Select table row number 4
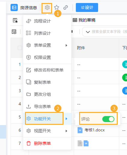The height and width of the screenshot is (155, 127). 20,104
